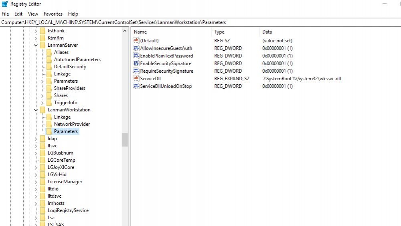
Task: Click the KtmRm folder icon
Action: [43, 38]
